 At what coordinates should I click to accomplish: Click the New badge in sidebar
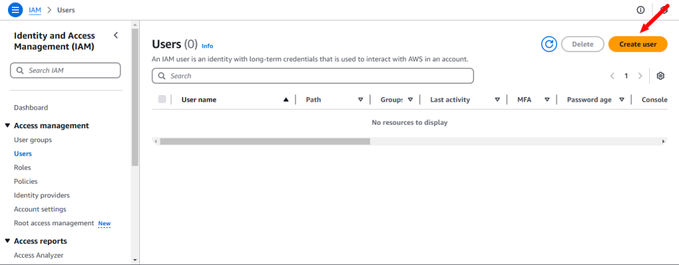(104, 223)
